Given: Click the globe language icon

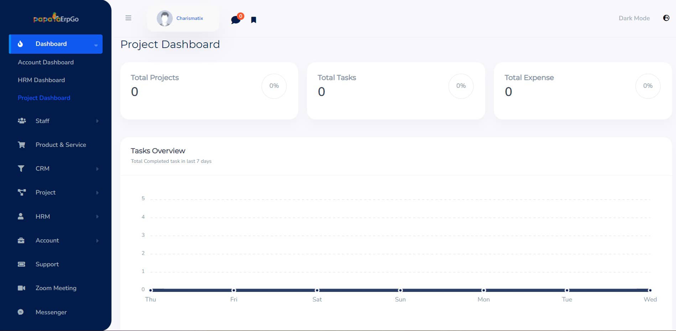Looking at the screenshot, I should (x=666, y=18).
